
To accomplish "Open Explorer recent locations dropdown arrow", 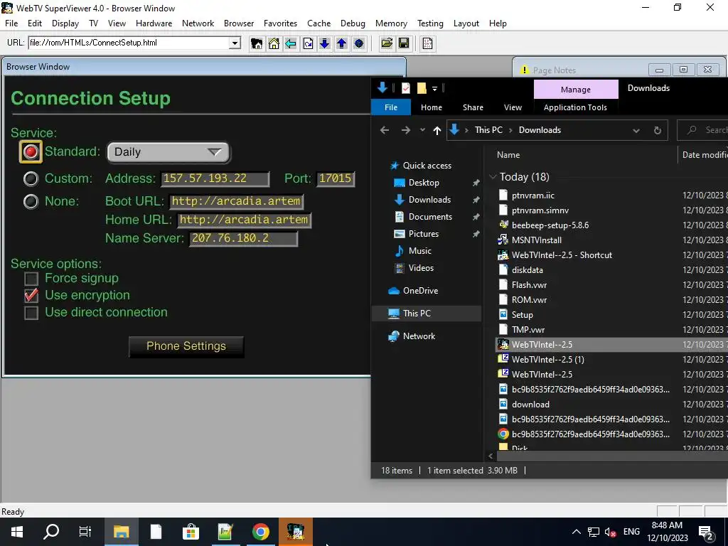I will coord(422,131).
